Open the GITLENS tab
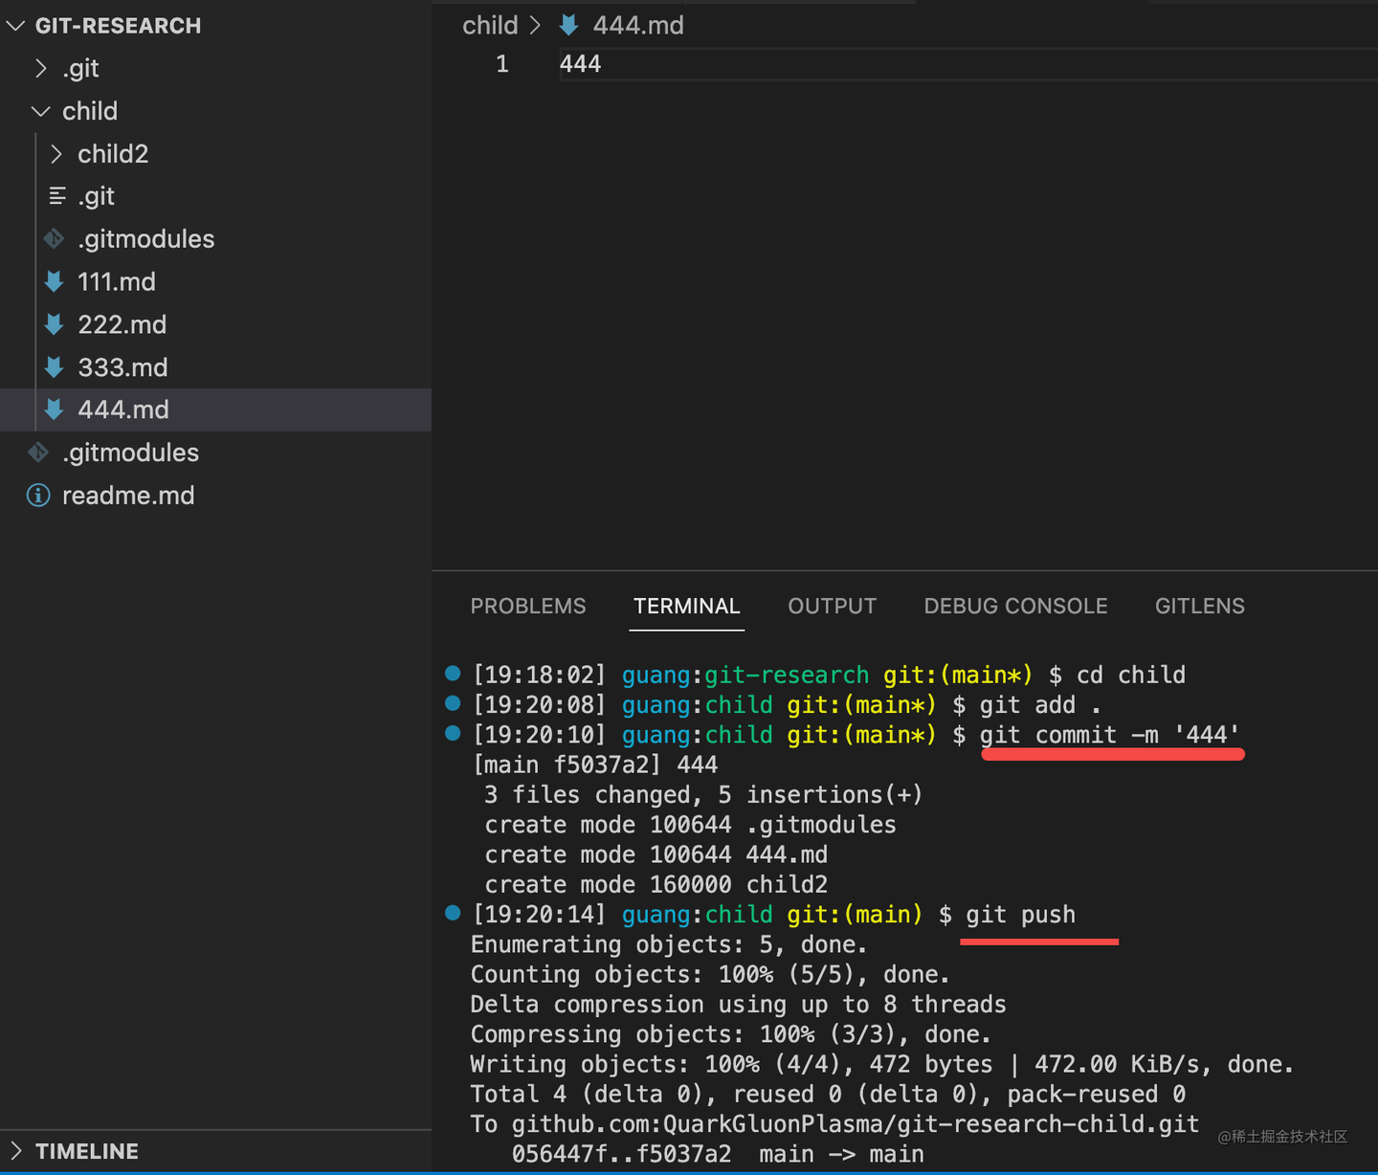This screenshot has width=1378, height=1175. [x=1199, y=606]
